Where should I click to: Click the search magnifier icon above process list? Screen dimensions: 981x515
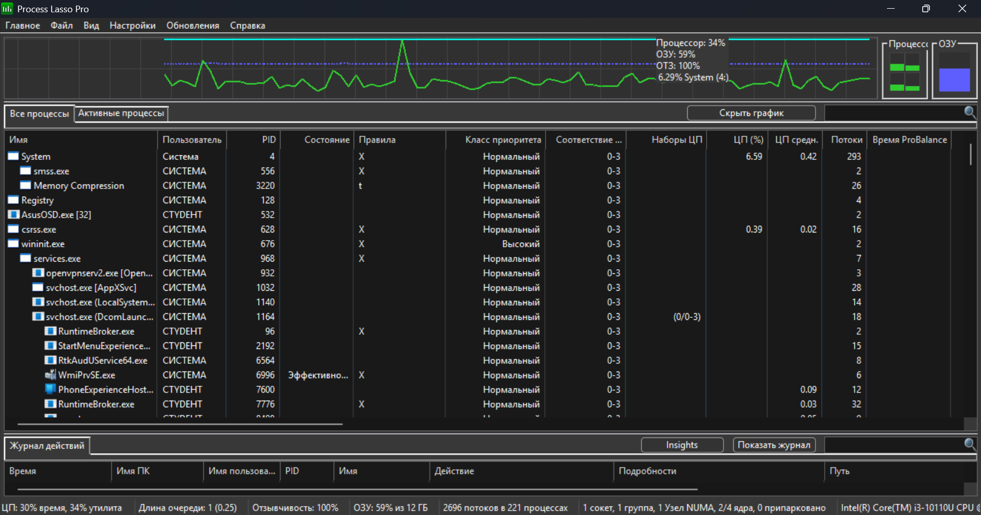click(969, 112)
